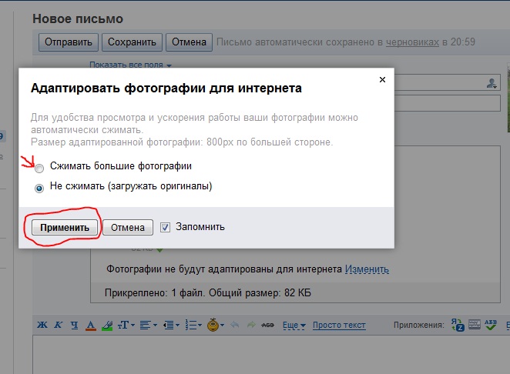Open the text color picker
Image resolution: width=510 pixels, height=374 pixels.
coord(91,326)
